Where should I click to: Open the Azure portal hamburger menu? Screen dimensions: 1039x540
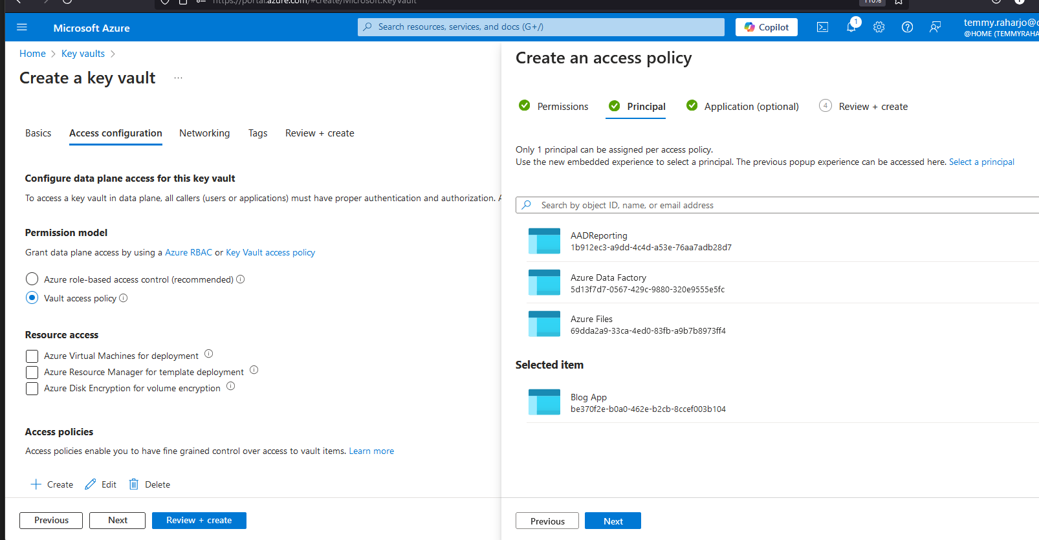(22, 27)
